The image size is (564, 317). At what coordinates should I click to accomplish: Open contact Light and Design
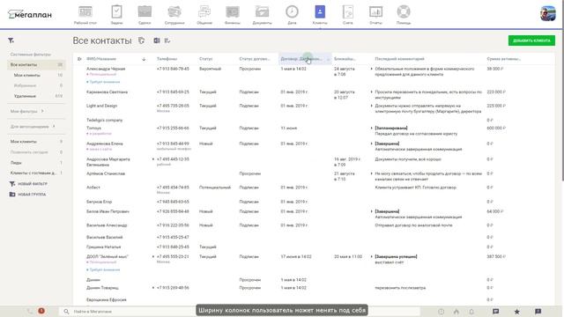point(102,106)
